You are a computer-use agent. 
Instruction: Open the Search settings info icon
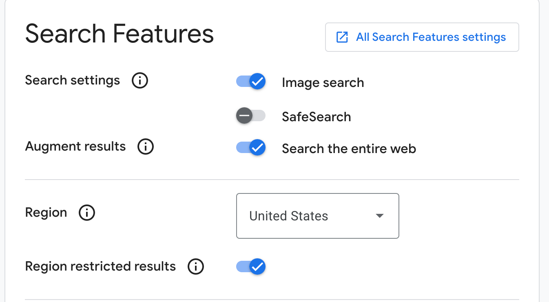140,80
